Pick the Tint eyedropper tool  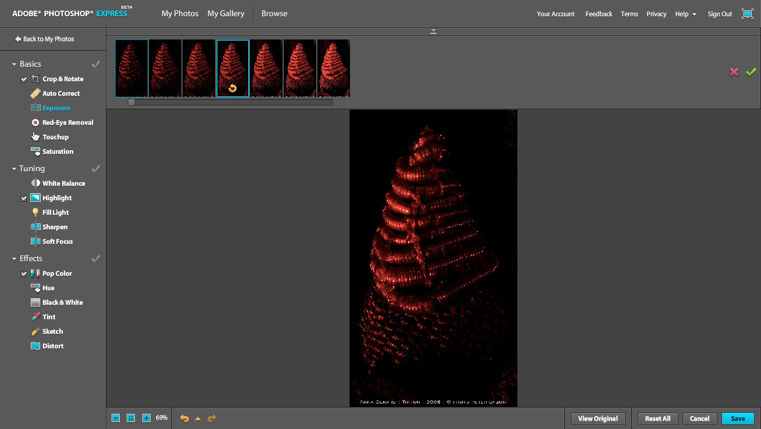tap(35, 317)
